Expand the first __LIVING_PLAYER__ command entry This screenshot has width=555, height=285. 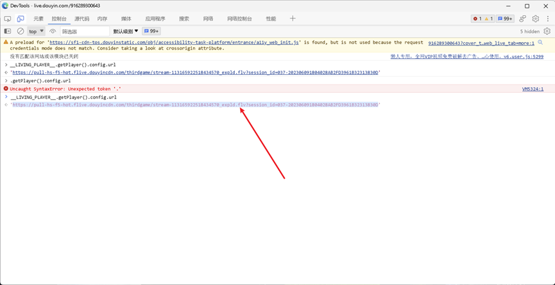coord(6,65)
